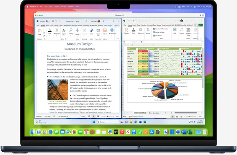Screen dimensions: 237x155
Task: Open Add-ins in Word ribbon
Action: (105, 32)
